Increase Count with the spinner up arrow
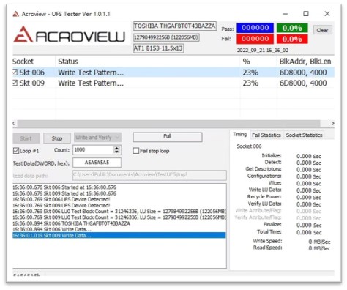 [x=117, y=148]
